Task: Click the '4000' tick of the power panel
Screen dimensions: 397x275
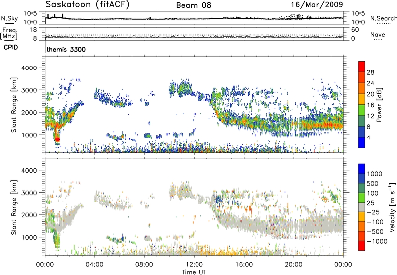Action: tap(29, 68)
